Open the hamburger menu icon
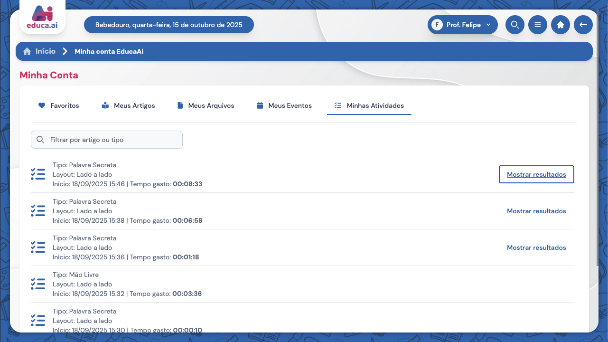 (x=537, y=25)
